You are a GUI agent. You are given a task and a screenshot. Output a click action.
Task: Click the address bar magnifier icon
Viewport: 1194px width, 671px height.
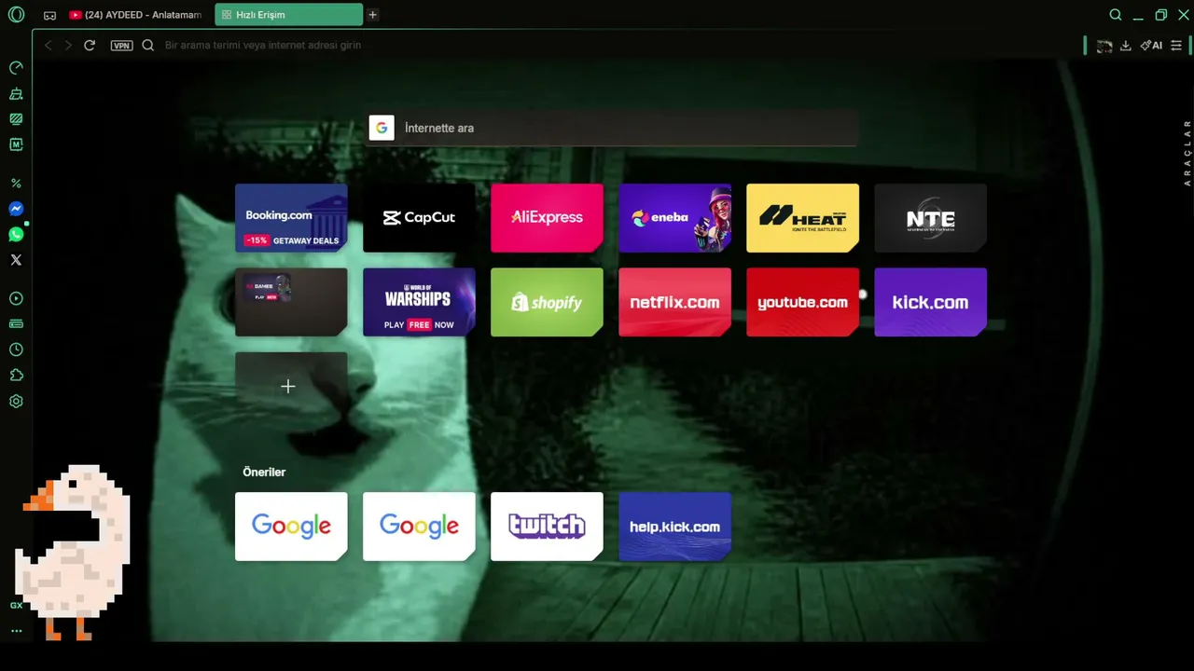[147, 45]
